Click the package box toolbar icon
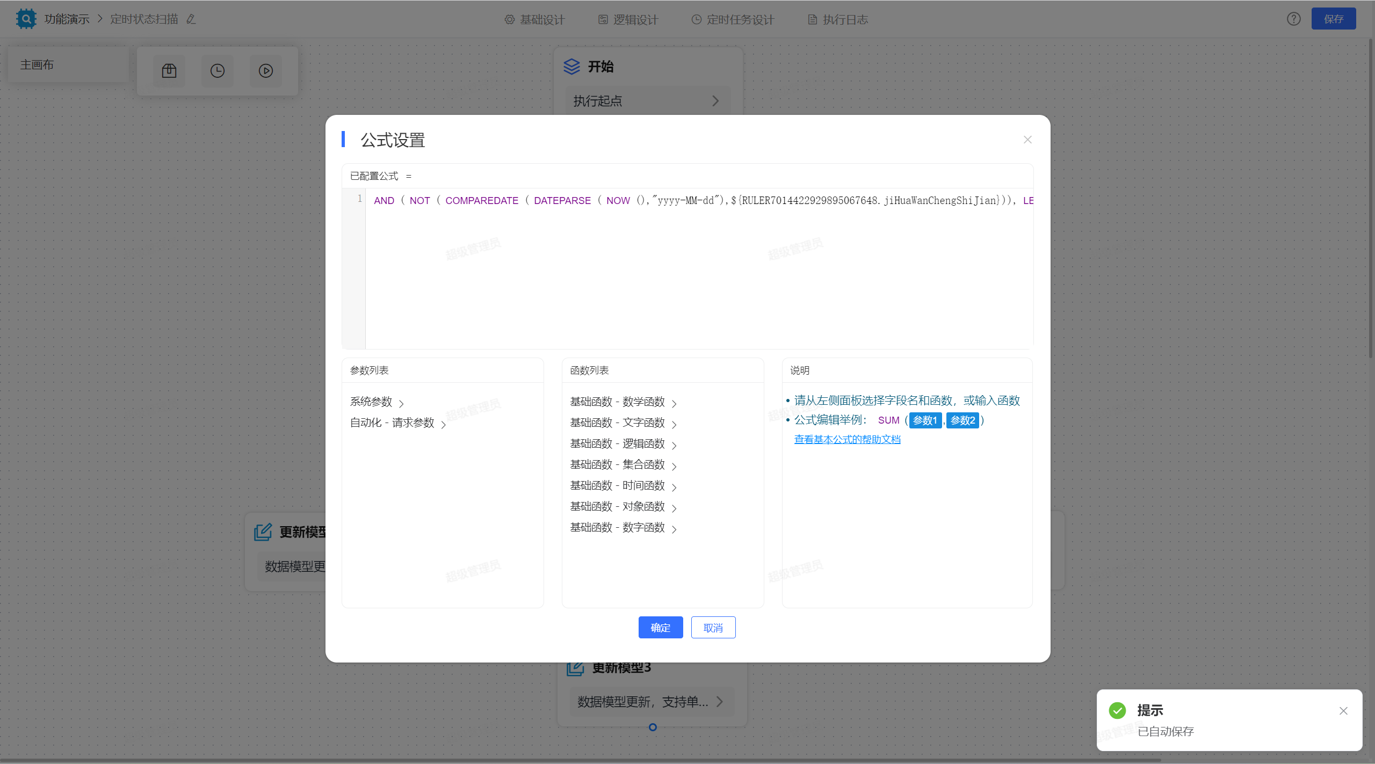 click(169, 71)
